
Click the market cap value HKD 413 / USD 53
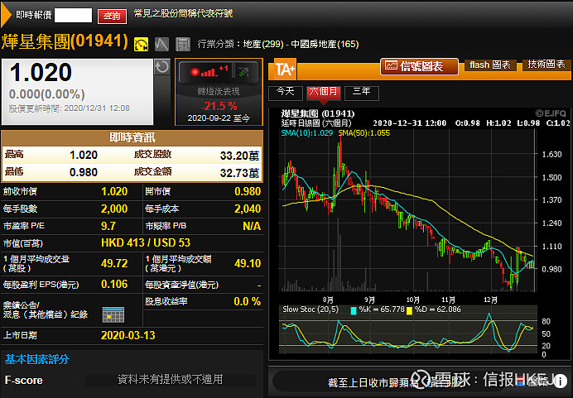point(146,242)
